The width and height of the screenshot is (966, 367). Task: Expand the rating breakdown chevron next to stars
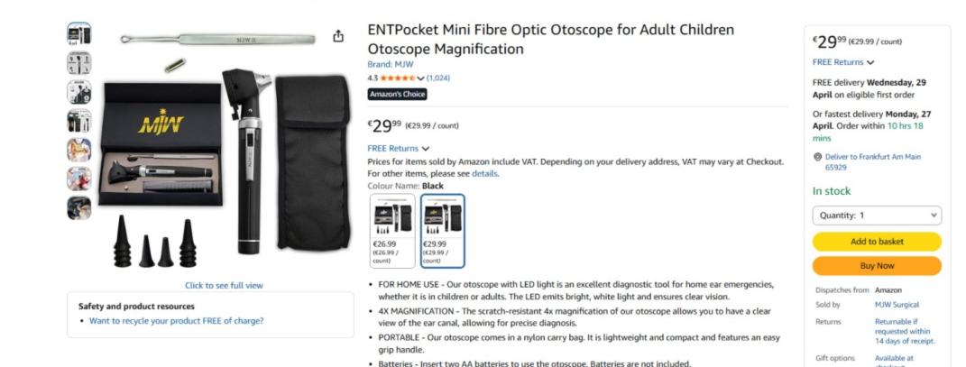[x=420, y=78]
